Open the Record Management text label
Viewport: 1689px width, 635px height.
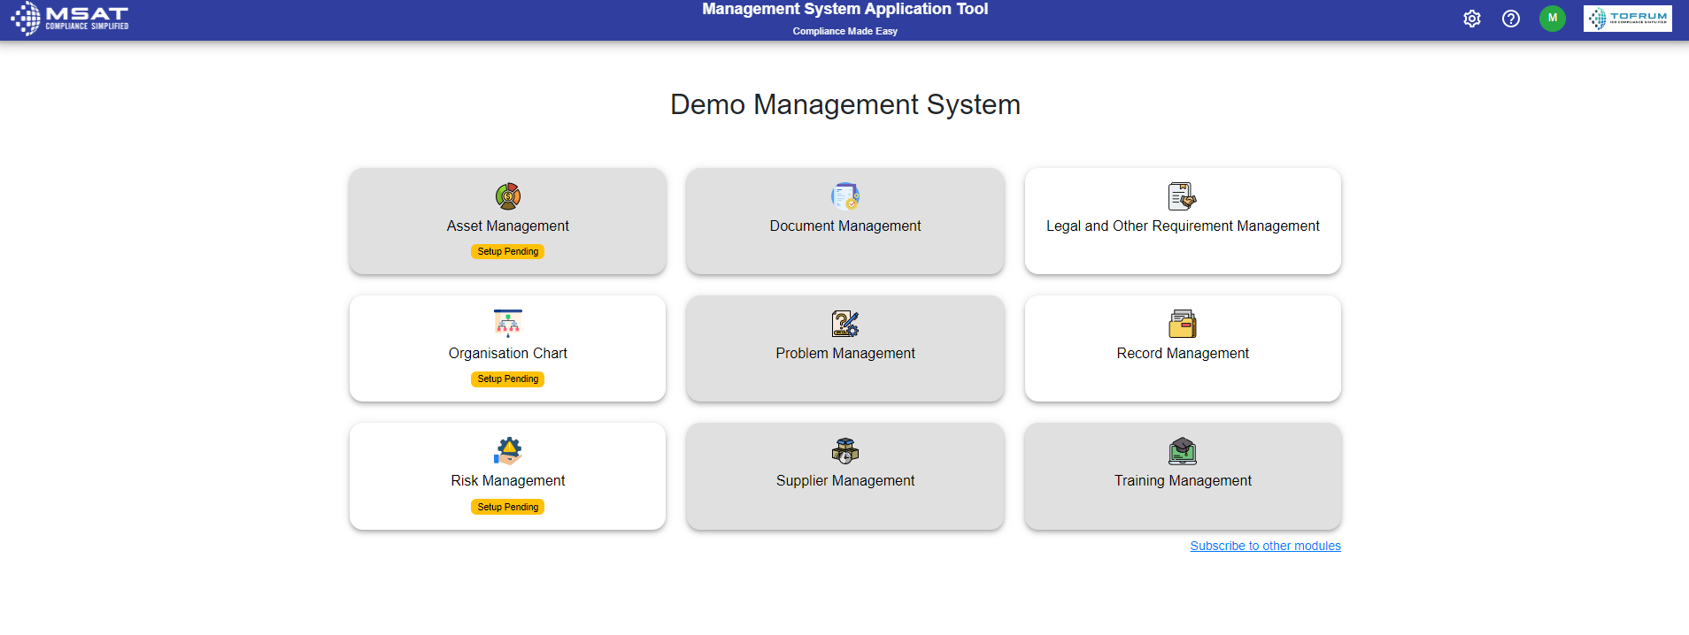[1182, 353]
